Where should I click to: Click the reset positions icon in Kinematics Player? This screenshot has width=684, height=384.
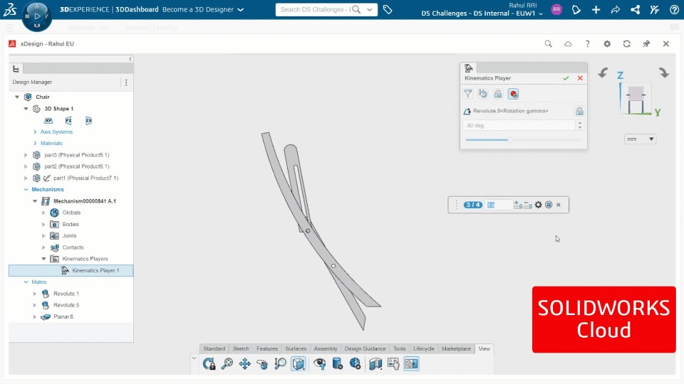click(483, 94)
